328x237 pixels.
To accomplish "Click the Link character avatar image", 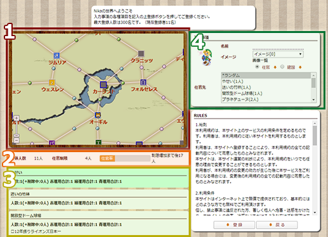I will pyautogui.click(x=206, y=57).
